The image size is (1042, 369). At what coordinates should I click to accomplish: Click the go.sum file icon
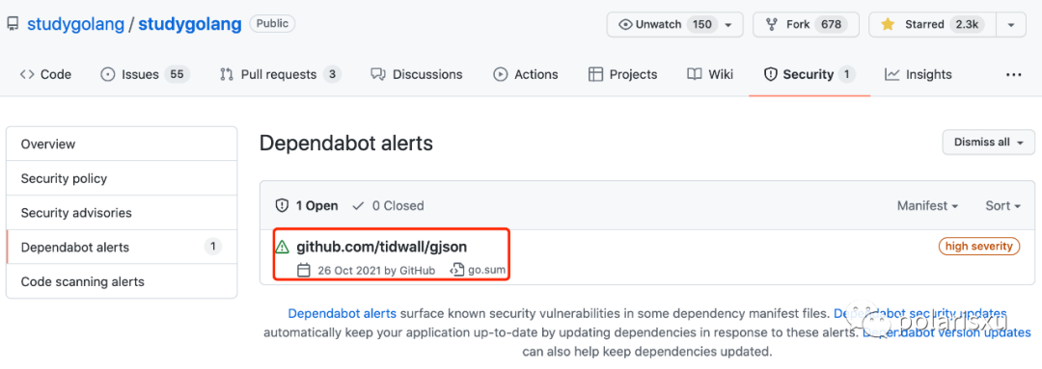coord(456,270)
